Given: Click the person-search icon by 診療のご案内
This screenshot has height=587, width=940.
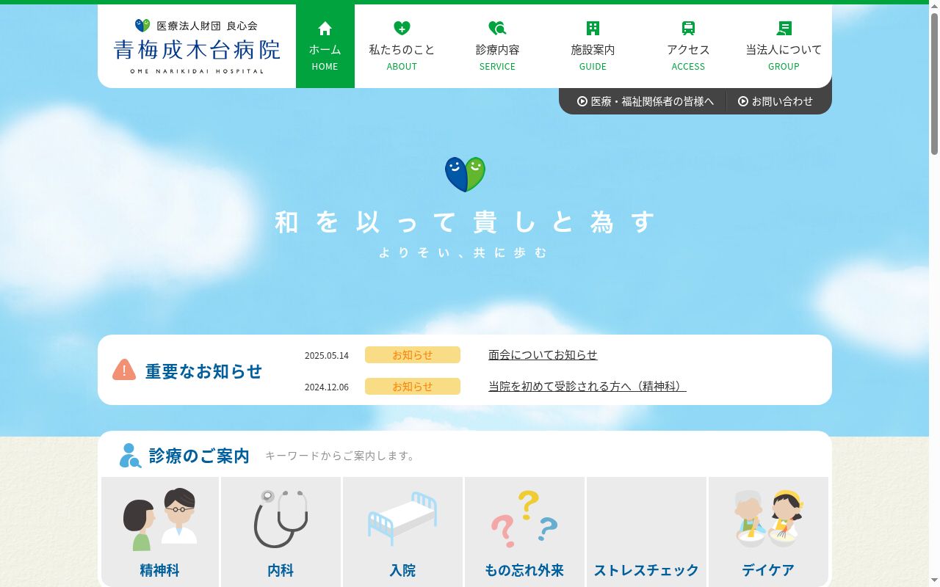Looking at the screenshot, I should tap(130, 456).
